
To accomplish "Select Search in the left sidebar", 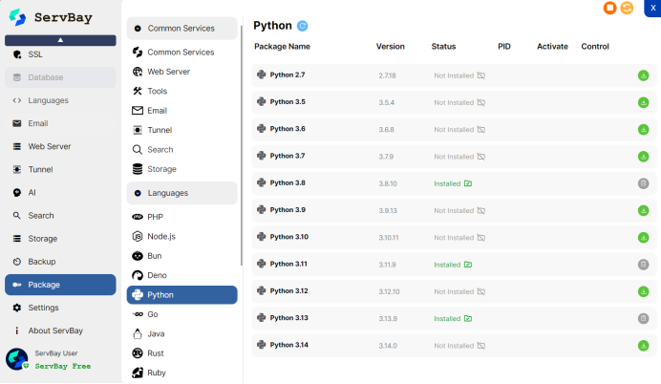I will click(60, 215).
